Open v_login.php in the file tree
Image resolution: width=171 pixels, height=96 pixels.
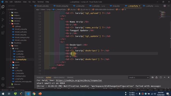click(x=19, y=79)
